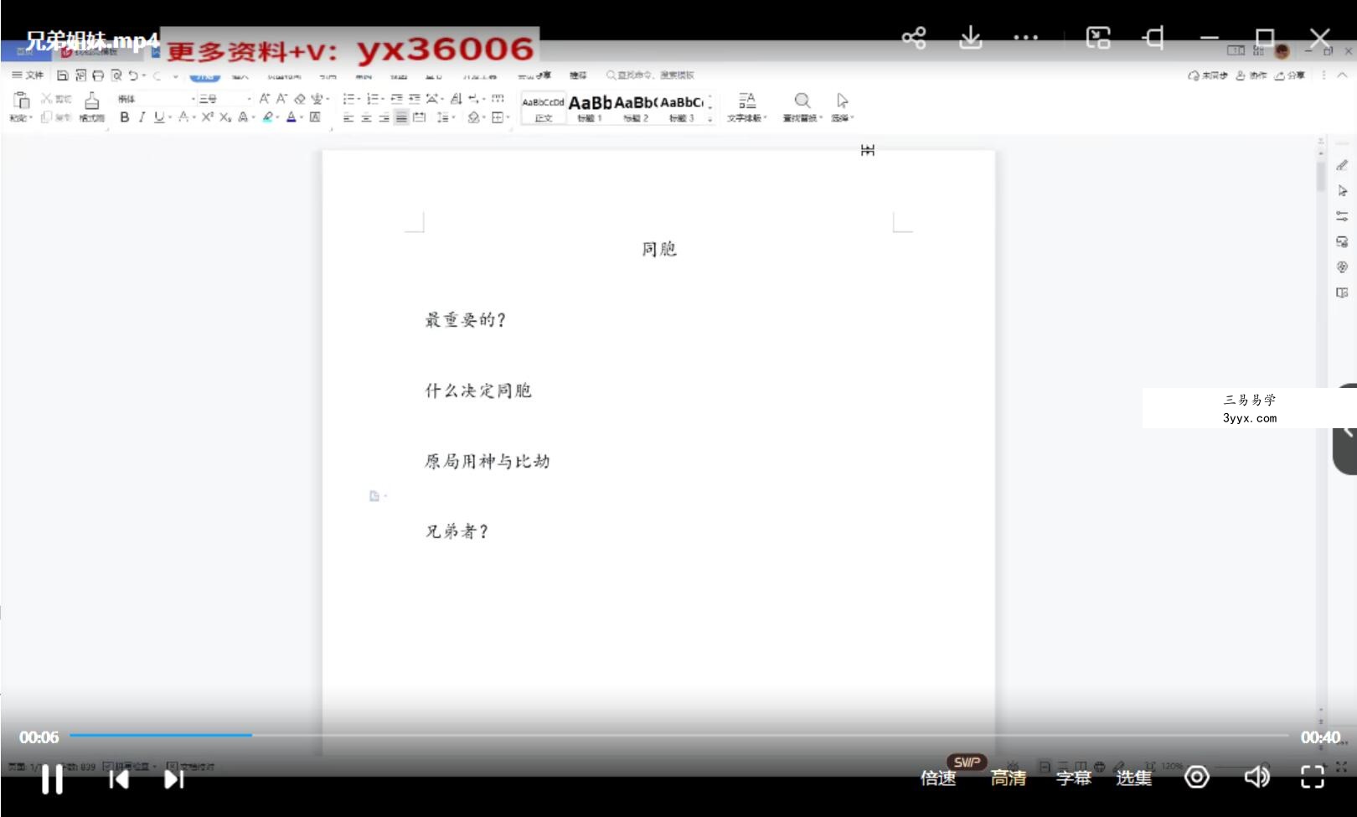Image resolution: width=1357 pixels, height=817 pixels.
Task: Expand the side panel arrow at right edge
Action: coord(1346,431)
